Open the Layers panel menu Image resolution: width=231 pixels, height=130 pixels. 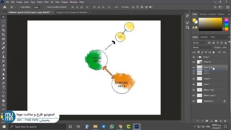click(x=229, y=37)
